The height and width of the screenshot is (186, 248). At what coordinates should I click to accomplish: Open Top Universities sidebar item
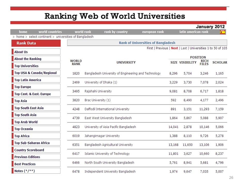coord(36,66)
